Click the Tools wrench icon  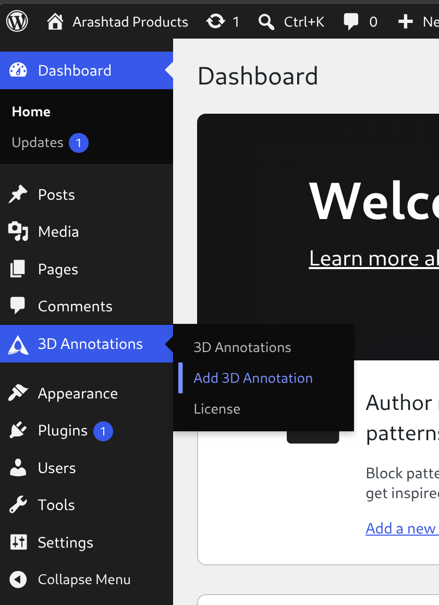click(18, 505)
